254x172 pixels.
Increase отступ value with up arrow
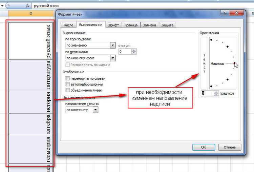pyautogui.click(x=134, y=50)
